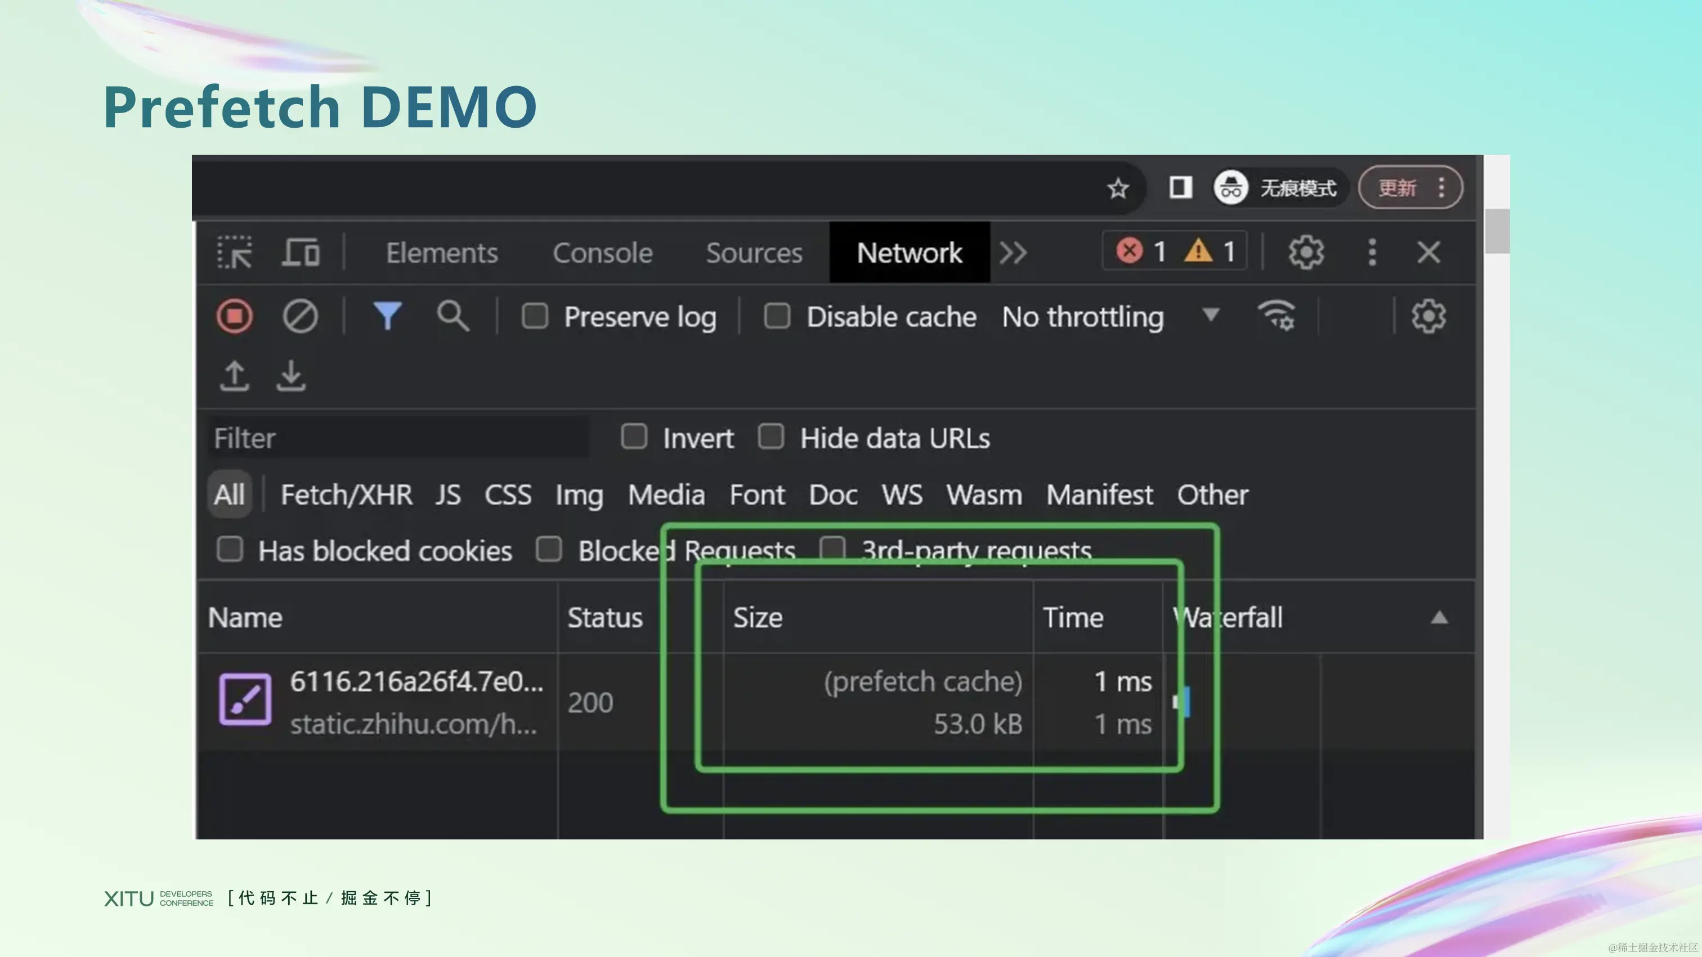Screen dimensions: 1702x957
Task: Filter requests by WS
Action: 902,495
